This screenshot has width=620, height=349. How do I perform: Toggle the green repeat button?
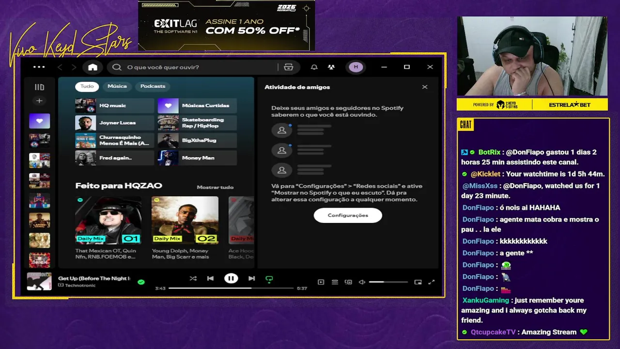tap(269, 279)
